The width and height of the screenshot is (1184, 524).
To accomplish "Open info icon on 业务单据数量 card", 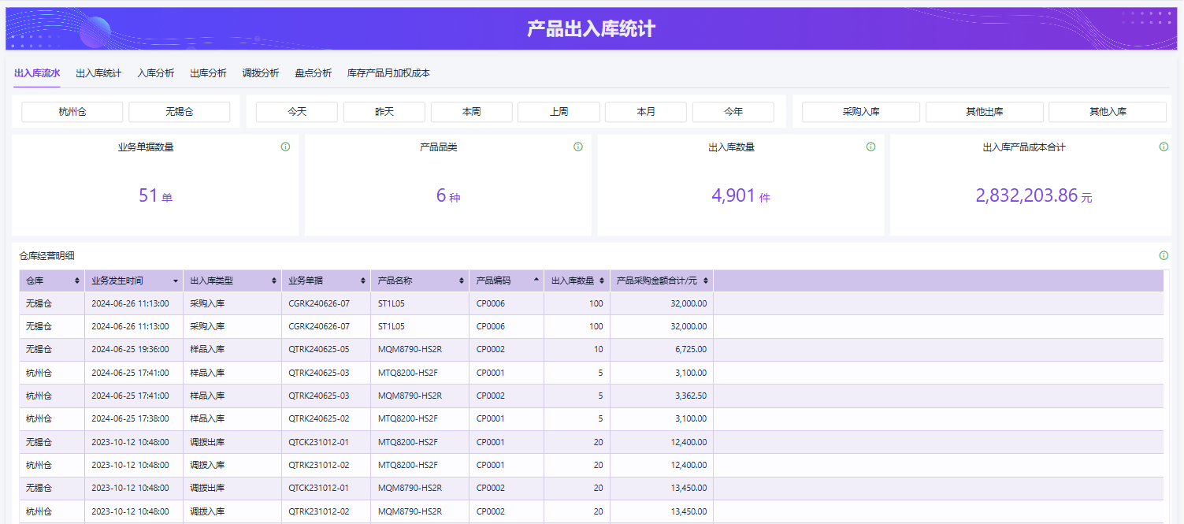I will 285,147.
